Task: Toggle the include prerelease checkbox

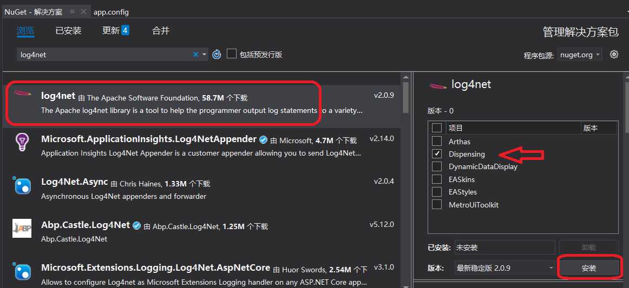Action: [x=232, y=53]
